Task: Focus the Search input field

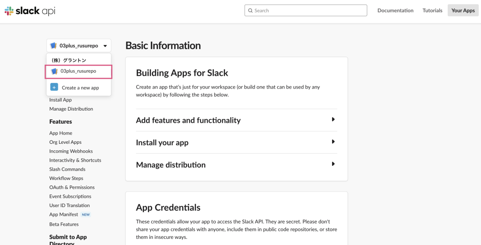Action: tap(308, 10)
